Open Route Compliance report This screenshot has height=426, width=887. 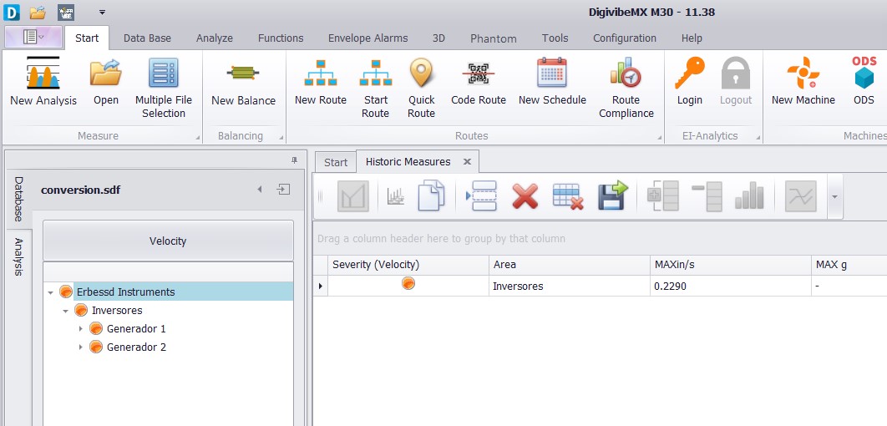[x=626, y=88]
